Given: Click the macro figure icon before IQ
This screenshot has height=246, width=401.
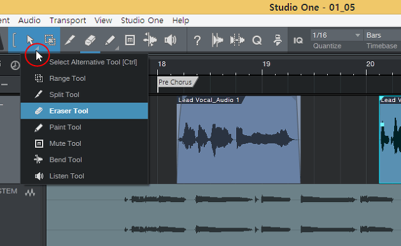Looking at the screenshot, I should coord(278,40).
